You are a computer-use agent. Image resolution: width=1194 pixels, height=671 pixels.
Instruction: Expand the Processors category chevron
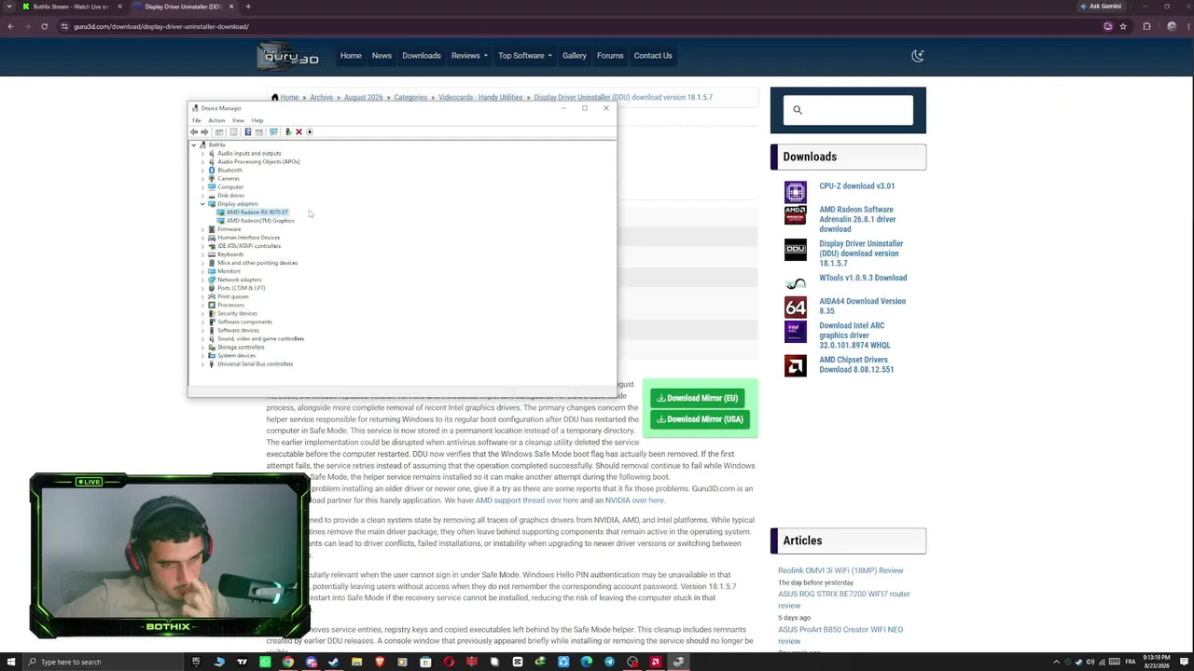(x=202, y=305)
